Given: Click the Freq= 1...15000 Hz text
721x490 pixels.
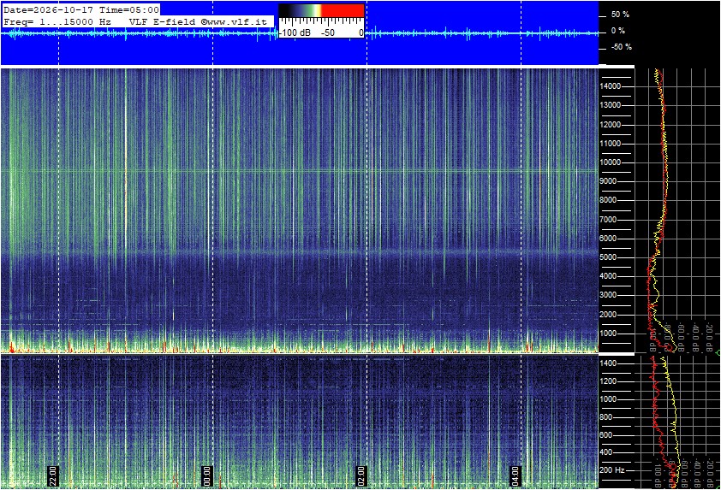Looking at the screenshot, I should click(57, 21).
